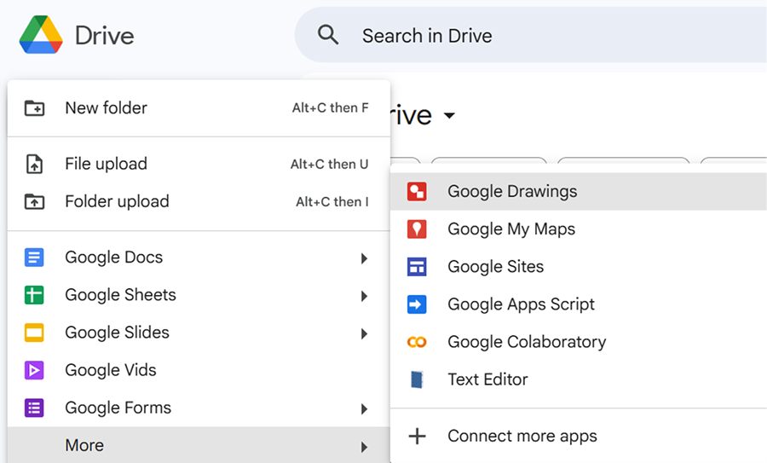Viewport: 767px width, 463px height.
Task: Click the purple Google Vids icon
Action: [34, 370]
